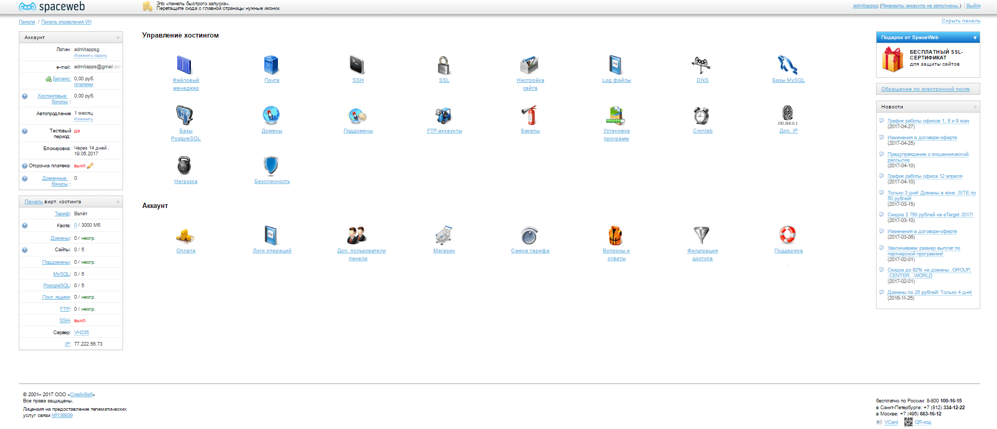
Task: Click the Изменить пароль link
Action: (x=90, y=56)
